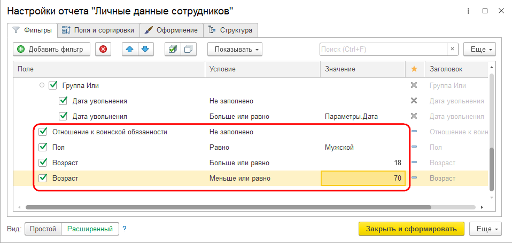
Task: Switch to Оформление tab
Action: pos(172,30)
